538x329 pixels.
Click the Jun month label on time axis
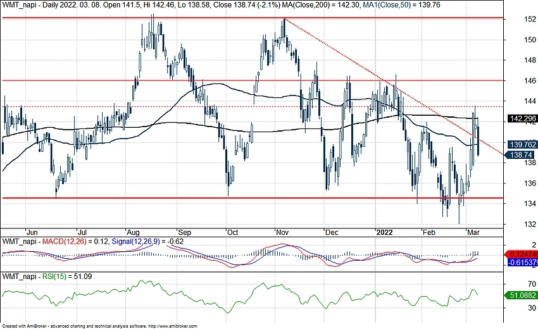click(x=32, y=232)
